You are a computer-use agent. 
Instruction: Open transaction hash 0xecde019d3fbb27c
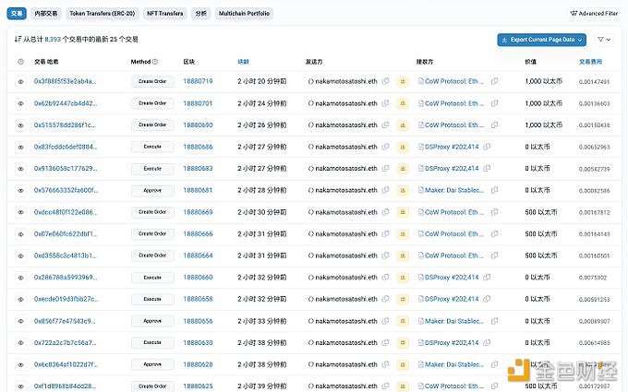coord(66,299)
